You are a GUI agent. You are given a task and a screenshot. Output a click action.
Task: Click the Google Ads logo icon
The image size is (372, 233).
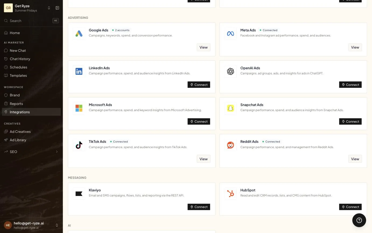tap(79, 34)
